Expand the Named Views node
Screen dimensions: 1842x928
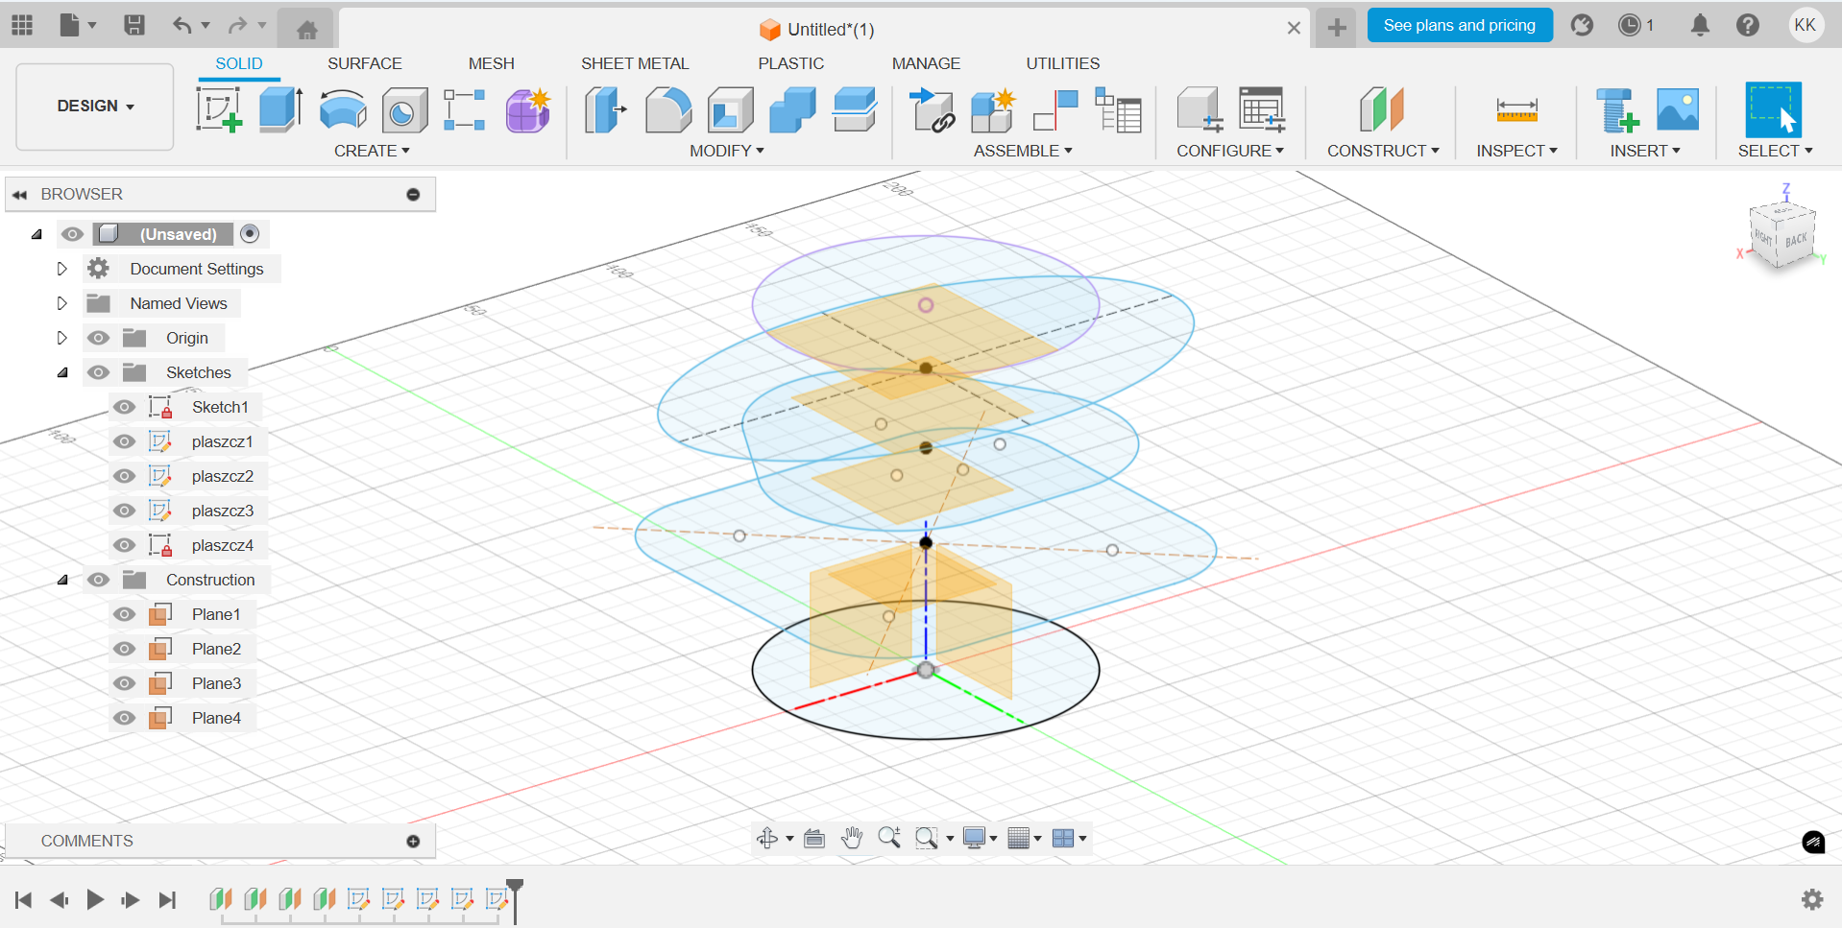pos(61,303)
